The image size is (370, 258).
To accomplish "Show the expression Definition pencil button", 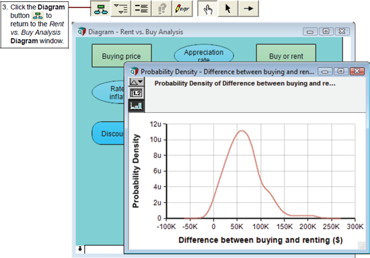I will coord(182,9).
